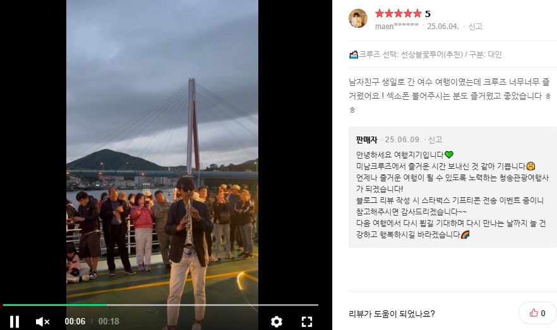Image resolution: width=557 pixels, height=330 pixels.
Task: Click the rainbow emoji in reply
Action: pos(465,235)
